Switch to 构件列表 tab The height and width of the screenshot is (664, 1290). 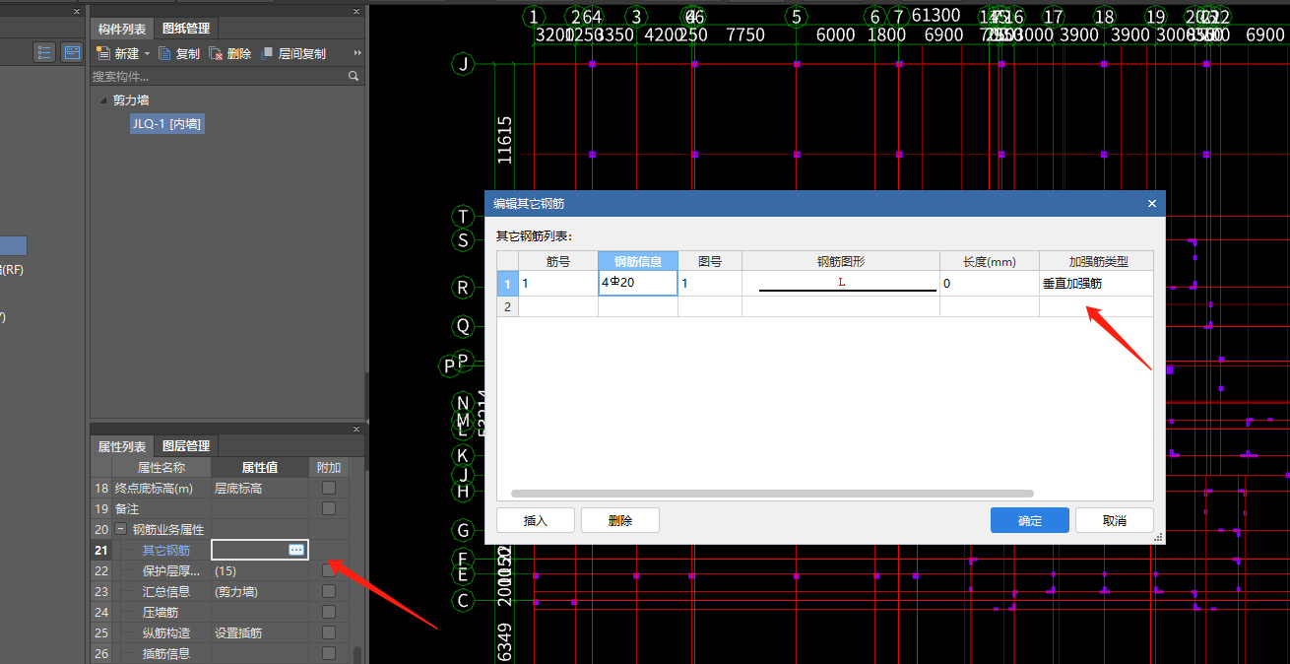coord(121,29)
